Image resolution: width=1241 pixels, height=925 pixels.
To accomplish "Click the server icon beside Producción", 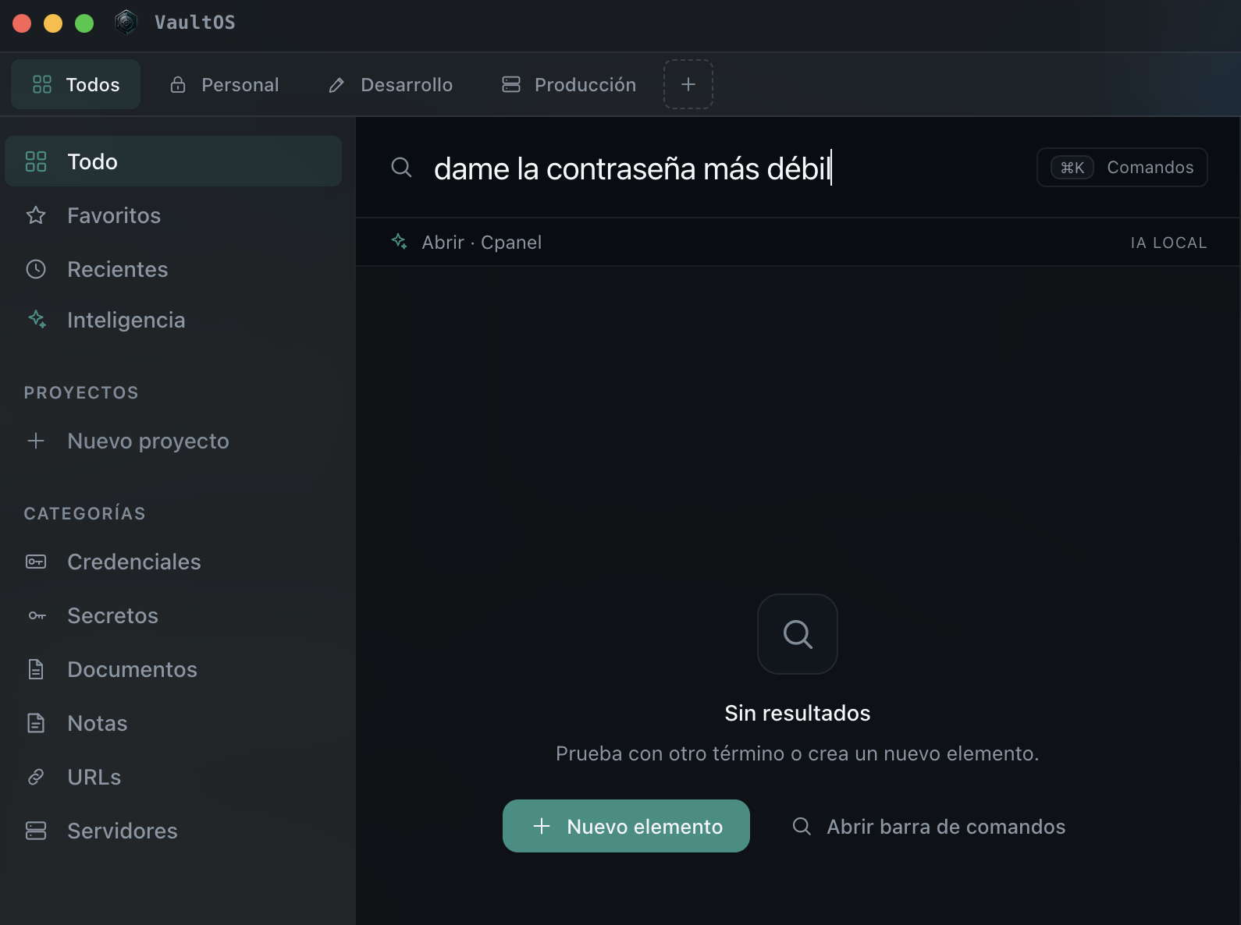I will click(511, 84).
